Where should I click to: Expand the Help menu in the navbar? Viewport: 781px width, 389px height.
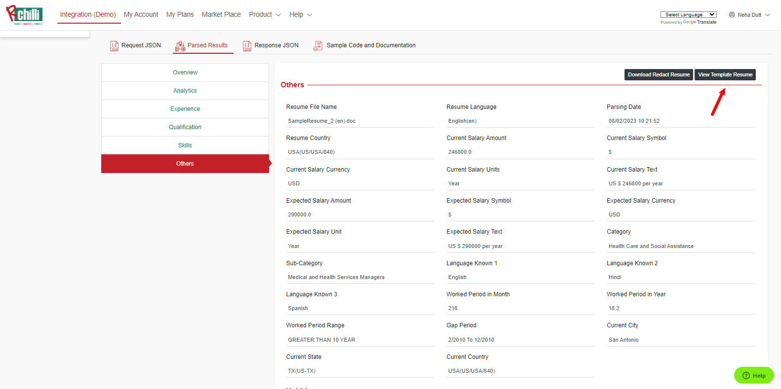pyautogui.click(x=301, y=15)
